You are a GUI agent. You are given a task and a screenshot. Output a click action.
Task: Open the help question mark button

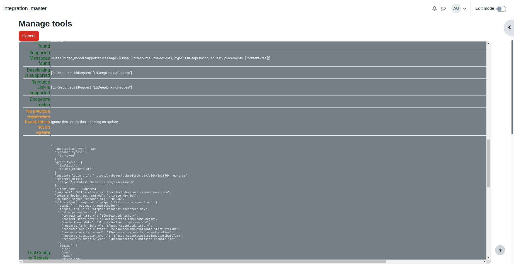tap(500, 250)
